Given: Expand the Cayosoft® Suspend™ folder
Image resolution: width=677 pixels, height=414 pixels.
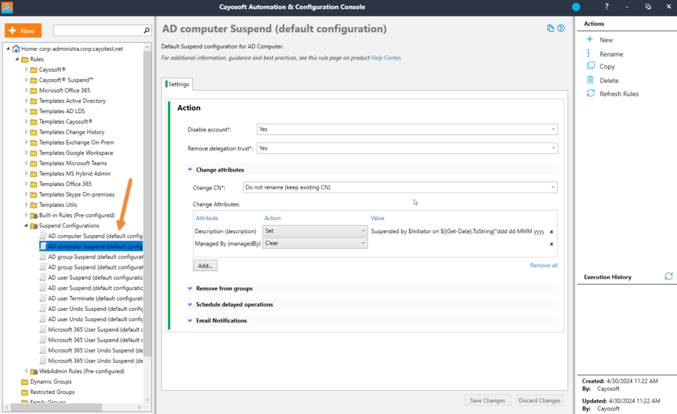Looking at the screenshot, I should 26,80.
